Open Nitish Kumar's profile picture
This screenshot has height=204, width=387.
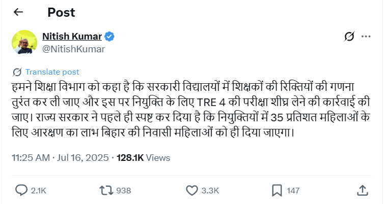pos(24,43)
